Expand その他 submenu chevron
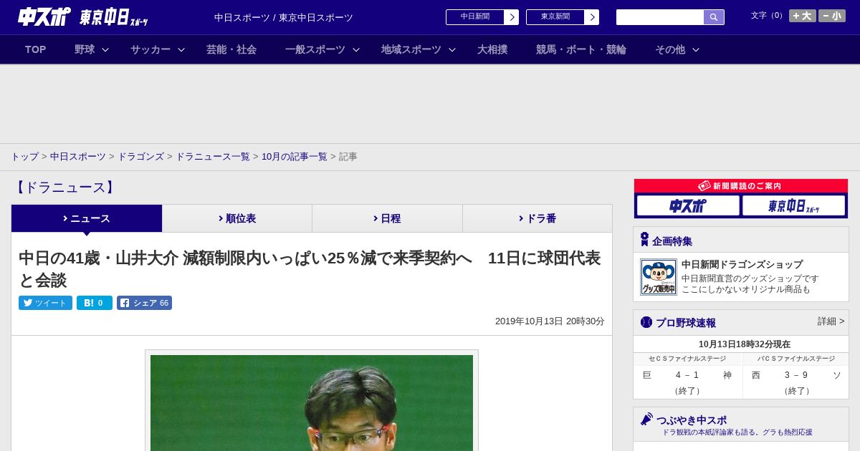Image resolution: width=860 pixels, height=451 pixels. [x=696, y=49]
